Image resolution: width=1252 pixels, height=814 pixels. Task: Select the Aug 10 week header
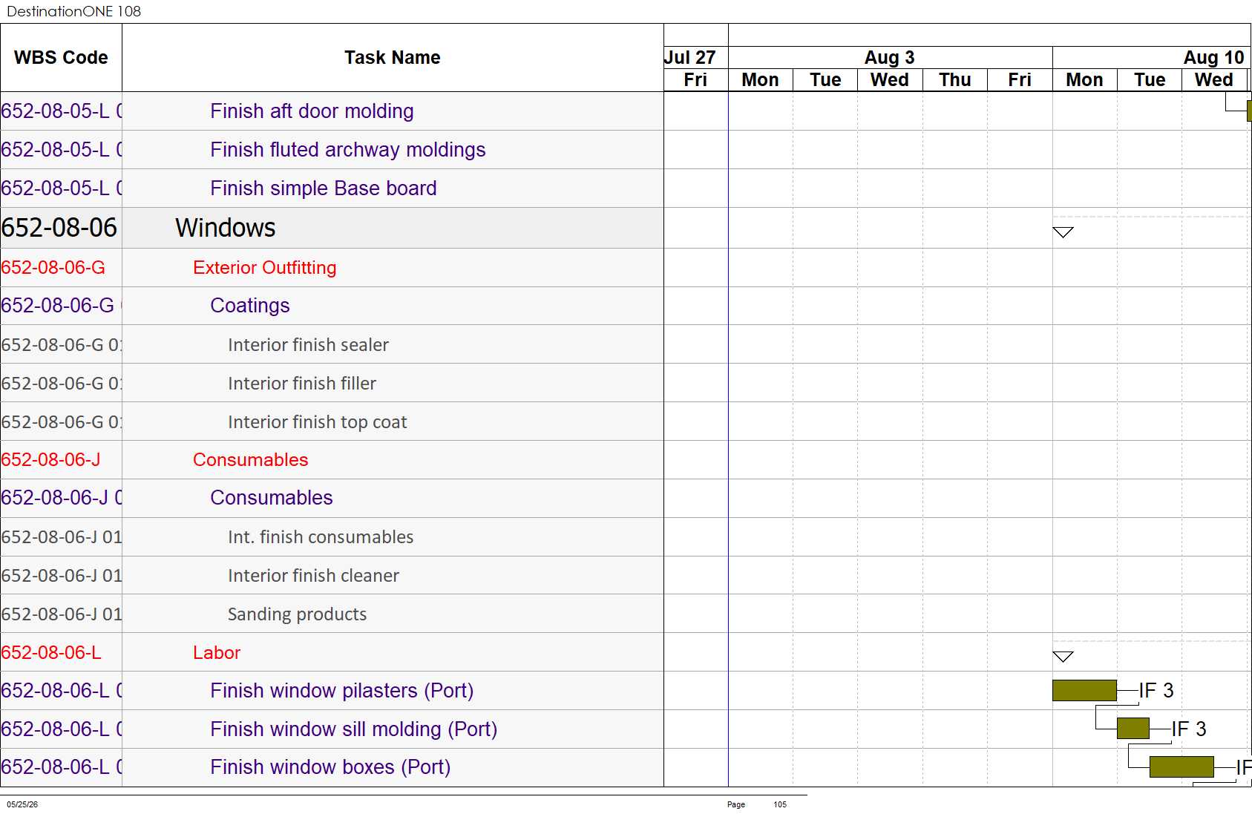coord(1213,57)
